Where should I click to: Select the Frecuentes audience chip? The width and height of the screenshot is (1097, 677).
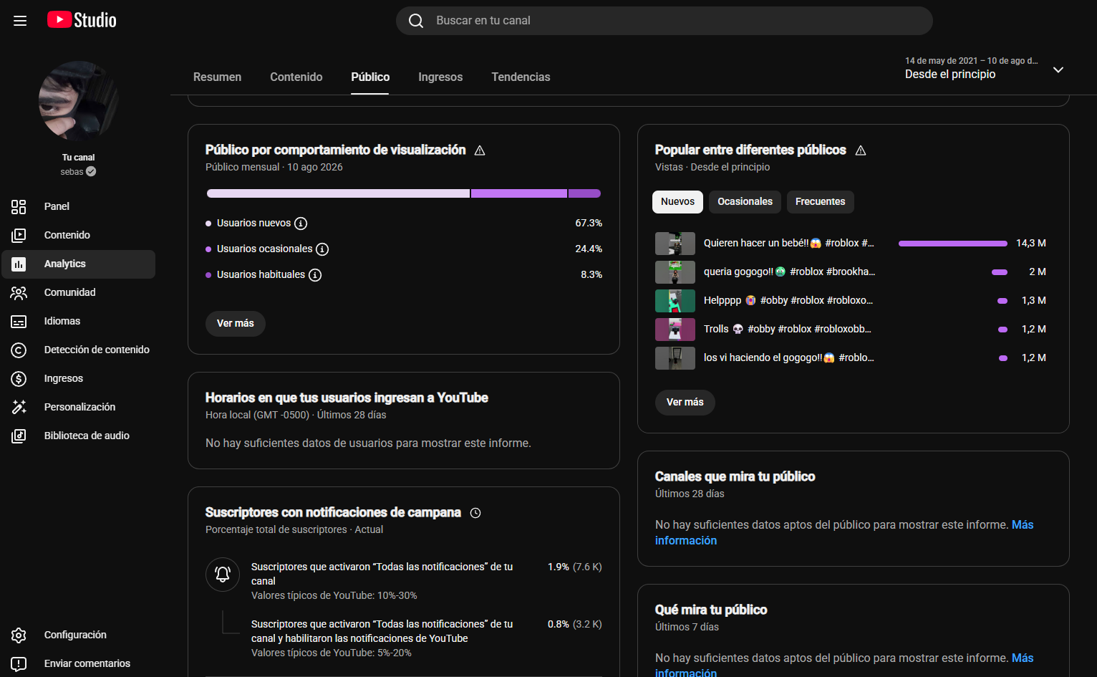(x=821, y=202)
